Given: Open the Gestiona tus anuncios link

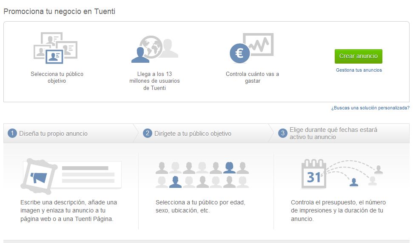Looking at the screenshot, I should (359, 70).
